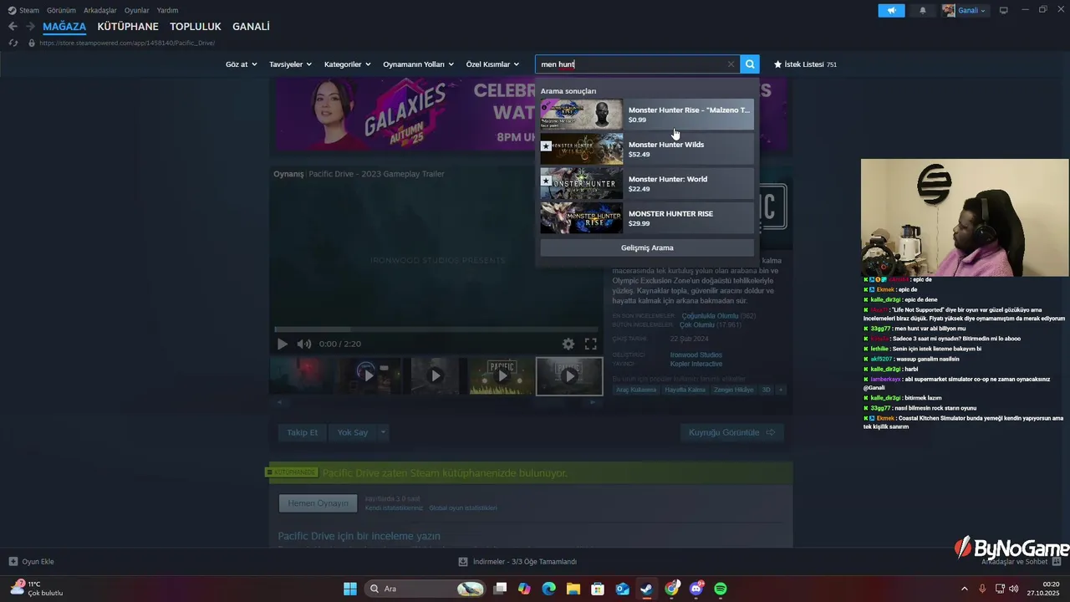Play the Pacific Drive trailer
Viewport: 1070px width, 602px height.
click(283, 344)
